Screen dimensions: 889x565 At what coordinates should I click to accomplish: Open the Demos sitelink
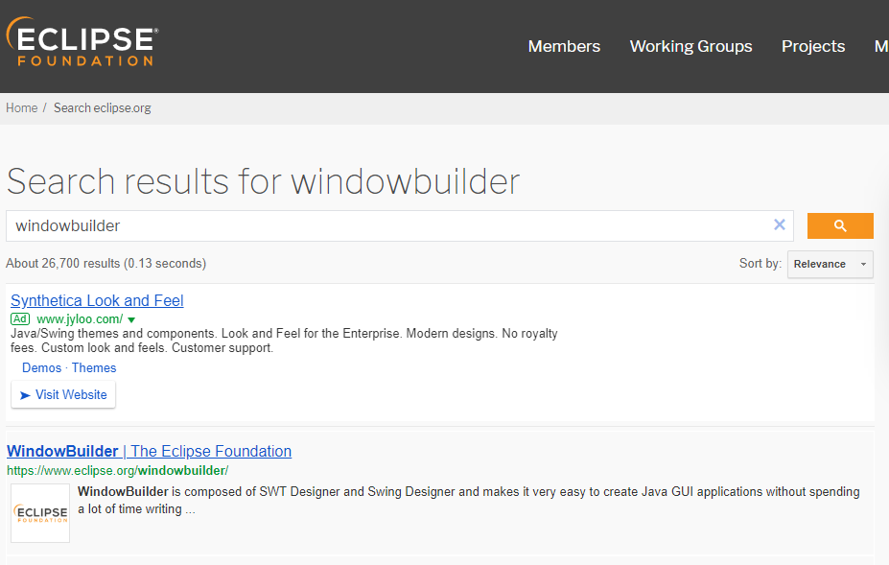click(x=41, y=367)
